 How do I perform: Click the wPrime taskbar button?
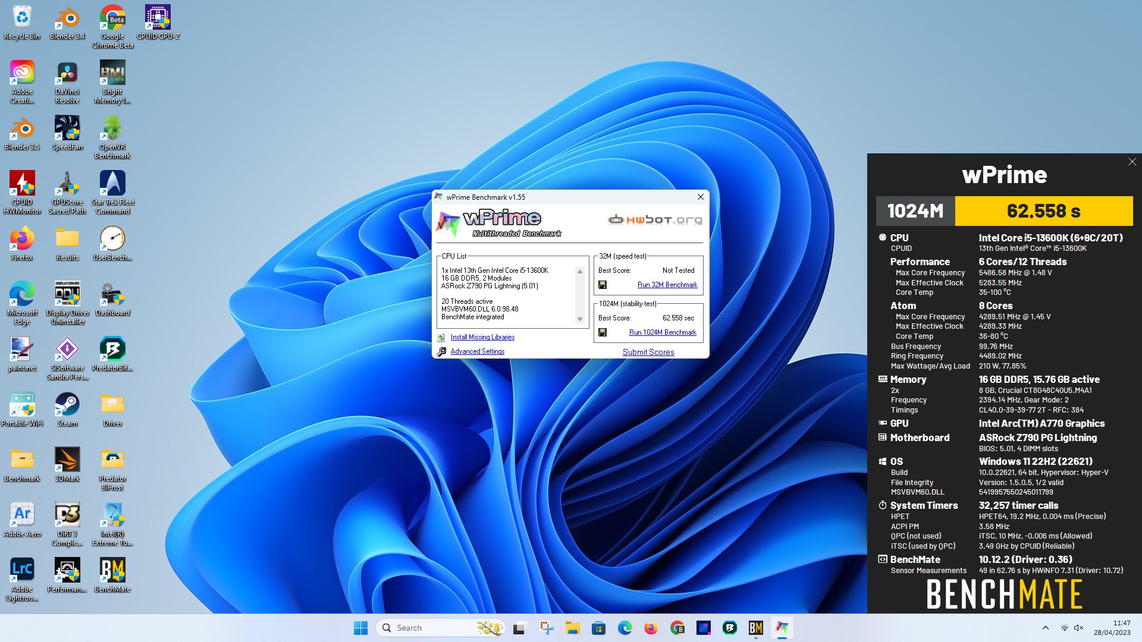[782, 628]
